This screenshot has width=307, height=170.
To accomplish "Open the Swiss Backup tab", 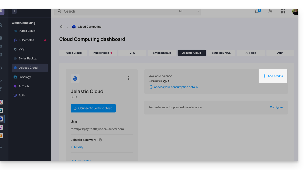I will [162, 53].
